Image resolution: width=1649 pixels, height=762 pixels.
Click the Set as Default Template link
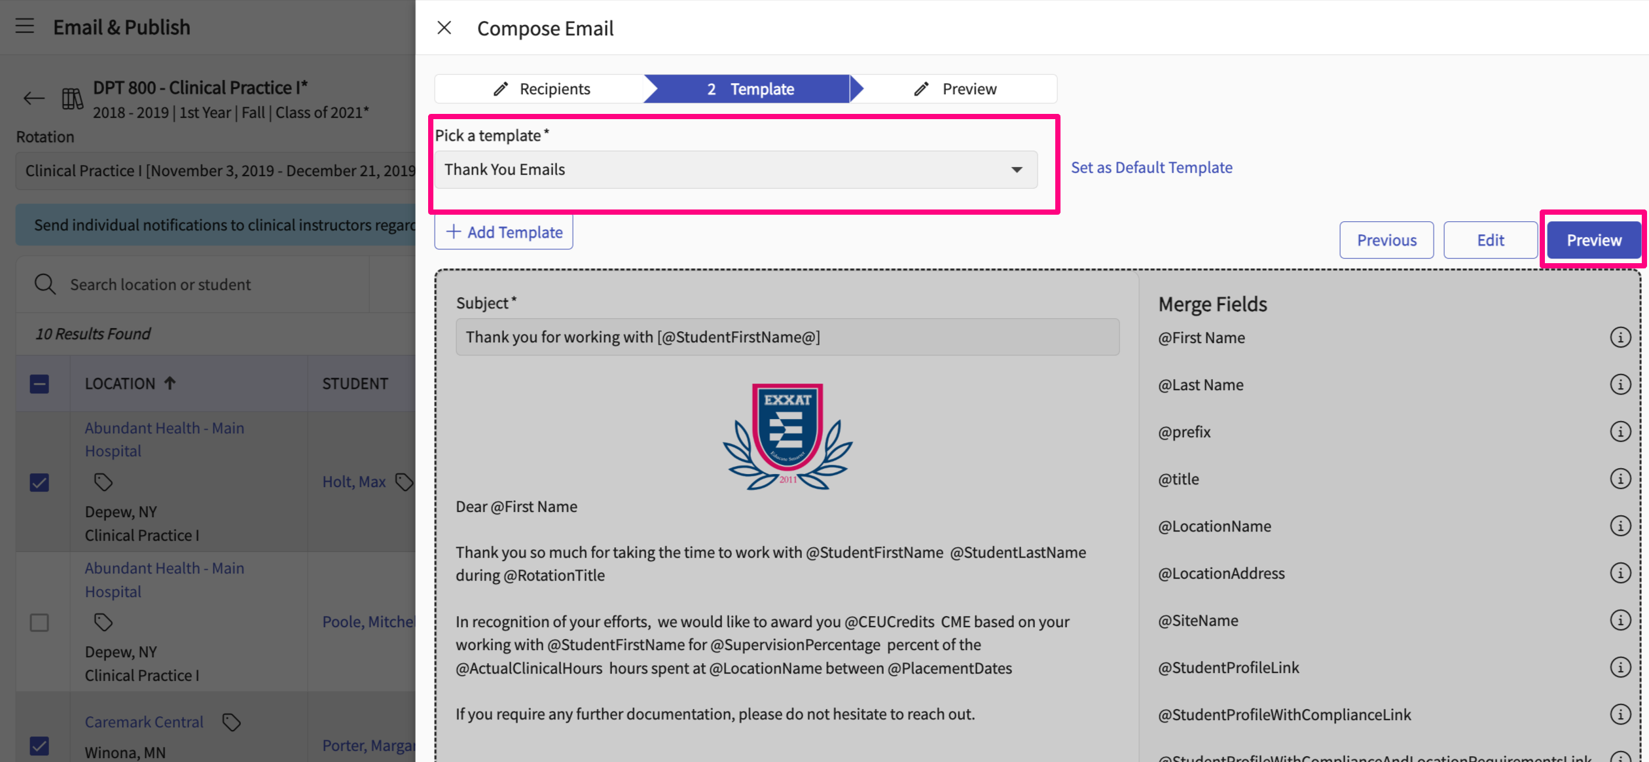[x=1151, y=168]
